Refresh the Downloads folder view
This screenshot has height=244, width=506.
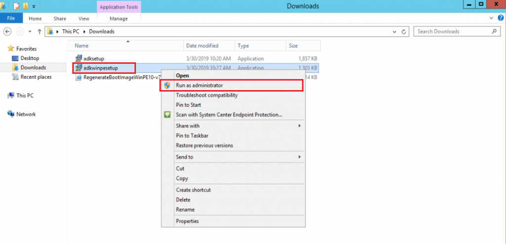point(403,32)
